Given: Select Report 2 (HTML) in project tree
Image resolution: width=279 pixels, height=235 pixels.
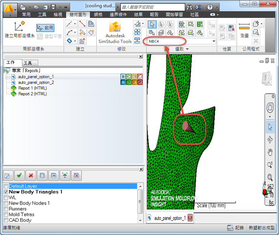Looking at the screenshot, I should 33,94.
